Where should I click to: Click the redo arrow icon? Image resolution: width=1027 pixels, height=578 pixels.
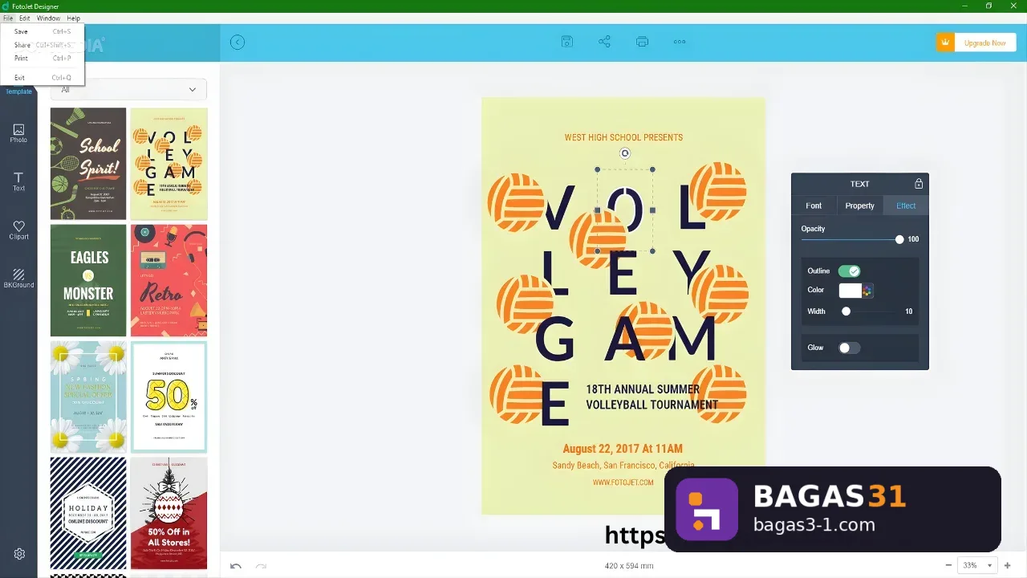[261, 566]
